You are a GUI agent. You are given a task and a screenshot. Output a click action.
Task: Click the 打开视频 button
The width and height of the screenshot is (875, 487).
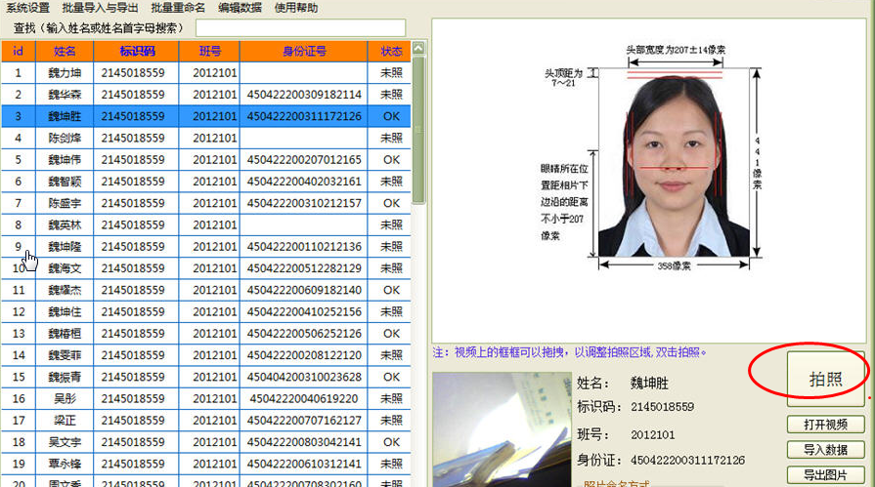tap(825, 425)
